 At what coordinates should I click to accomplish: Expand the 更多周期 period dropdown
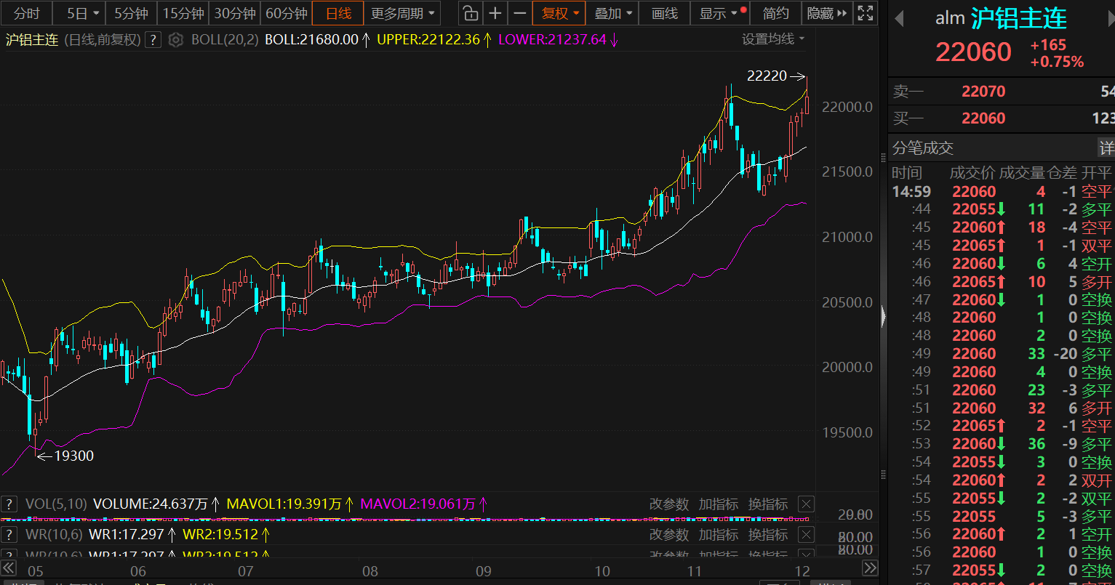point(403,13)
